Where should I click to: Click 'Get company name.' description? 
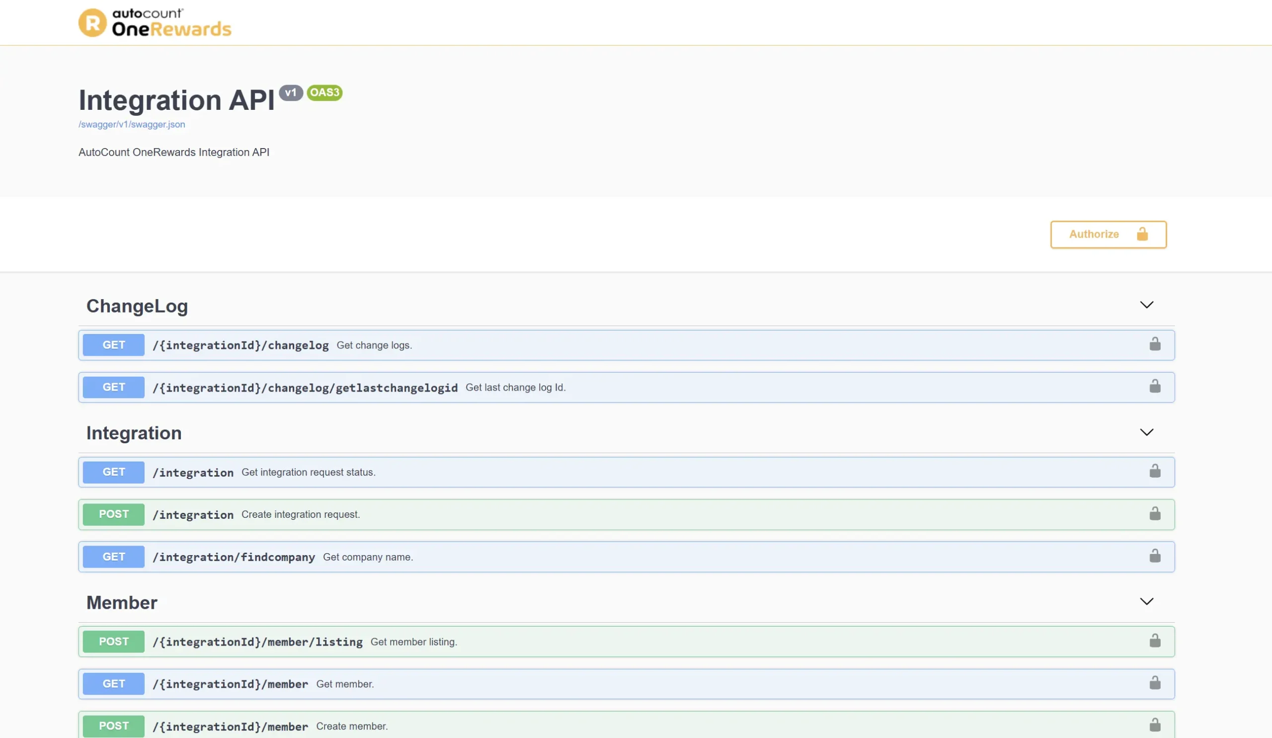click(x=368, y=557)
